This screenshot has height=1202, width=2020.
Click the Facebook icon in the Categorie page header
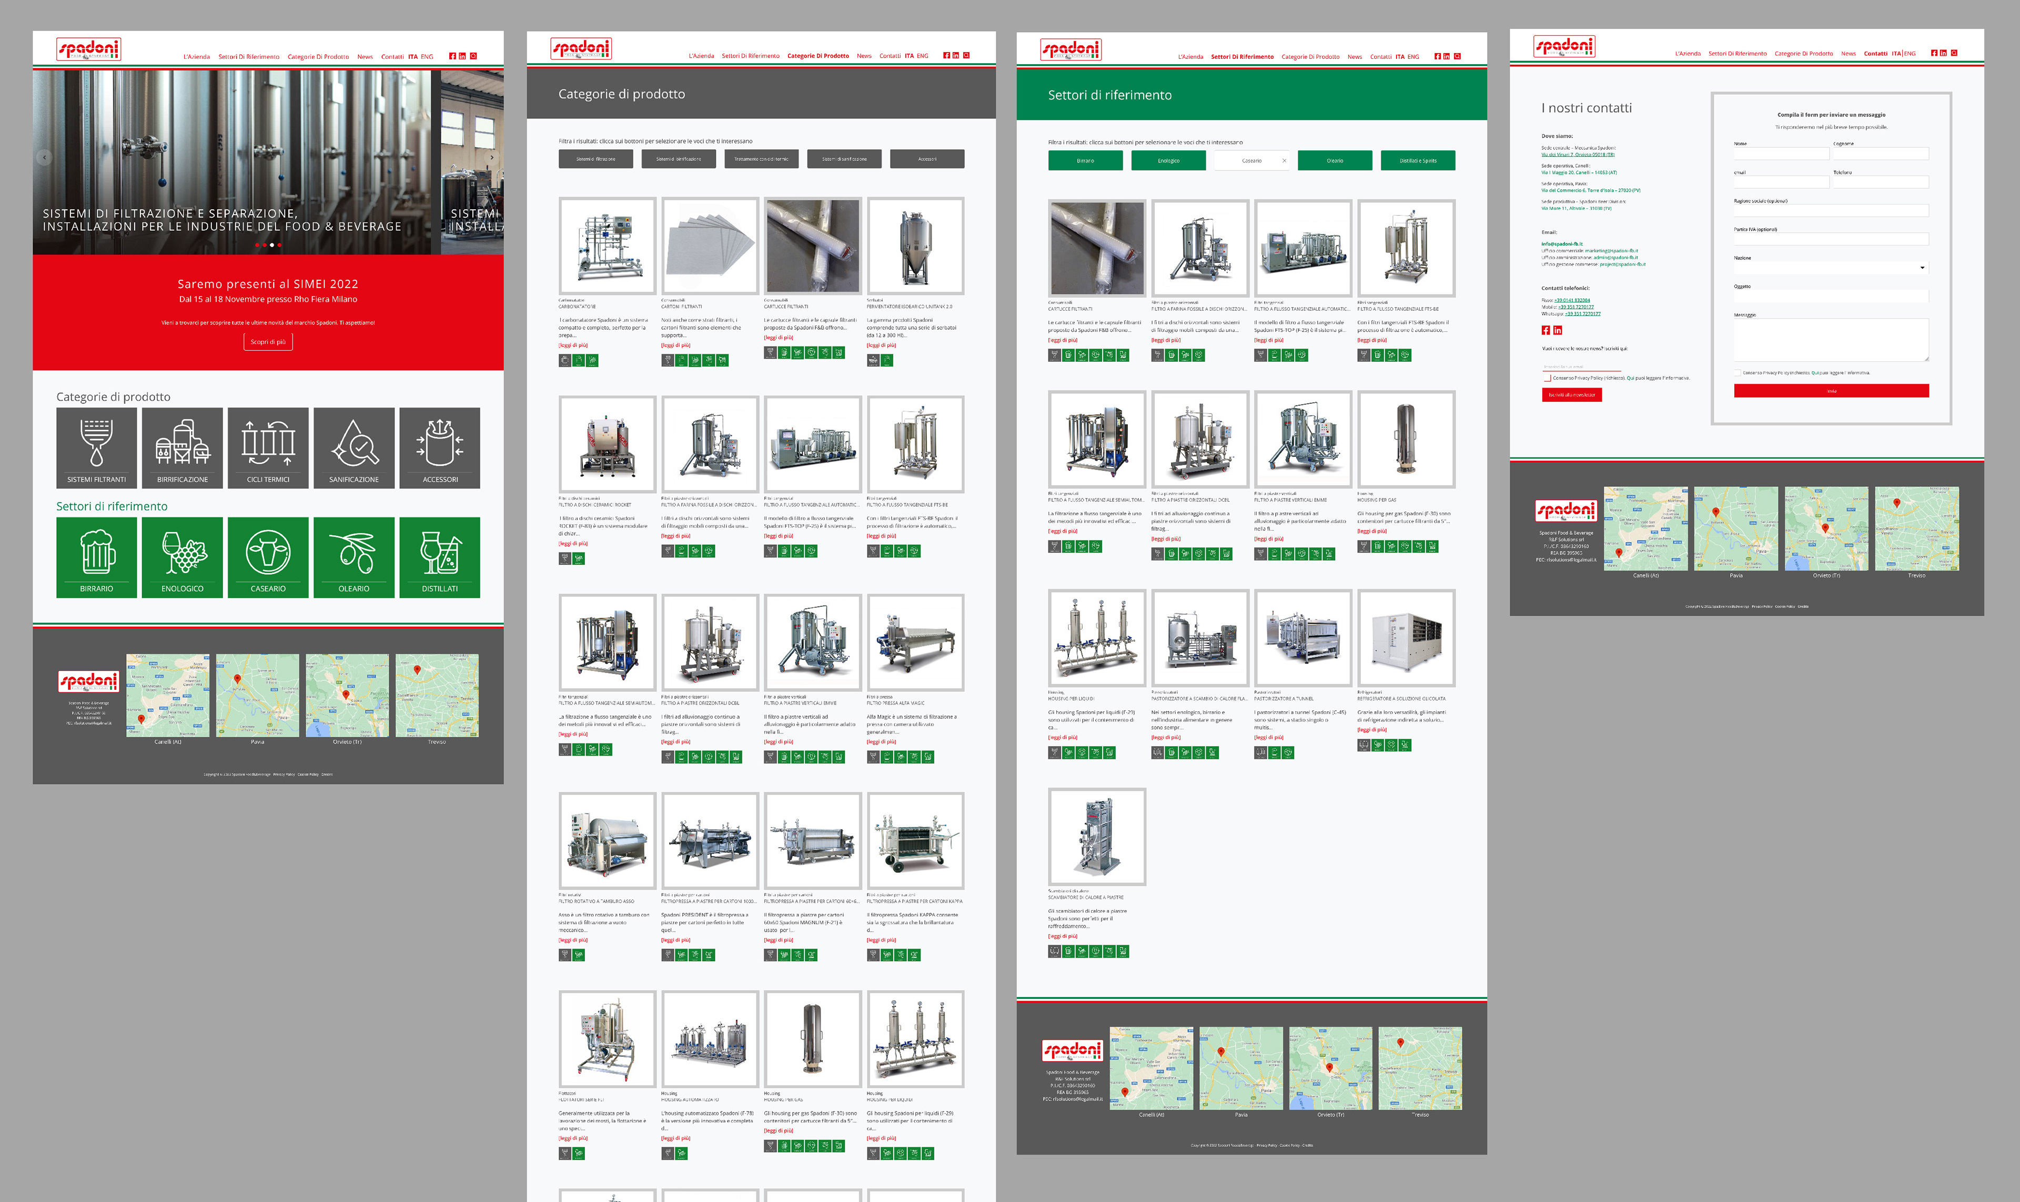click(x=946, y=55)
